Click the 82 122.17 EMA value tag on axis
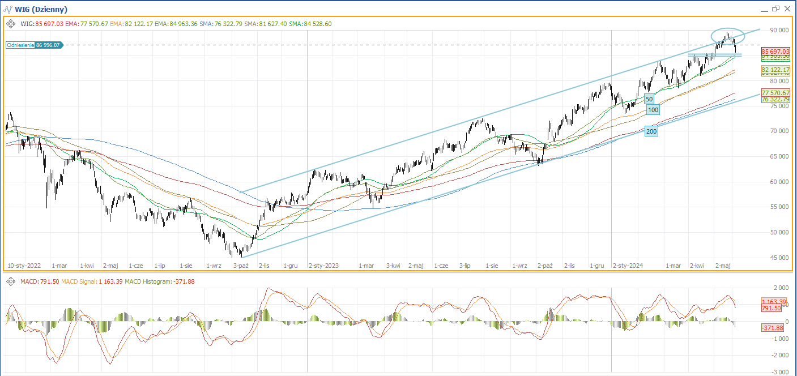Screen dimensions: 797x376 [x=775, y=69]
